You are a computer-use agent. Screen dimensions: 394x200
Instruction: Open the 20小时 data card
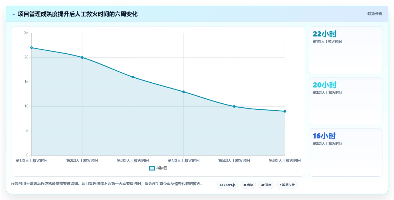point(346,101)
